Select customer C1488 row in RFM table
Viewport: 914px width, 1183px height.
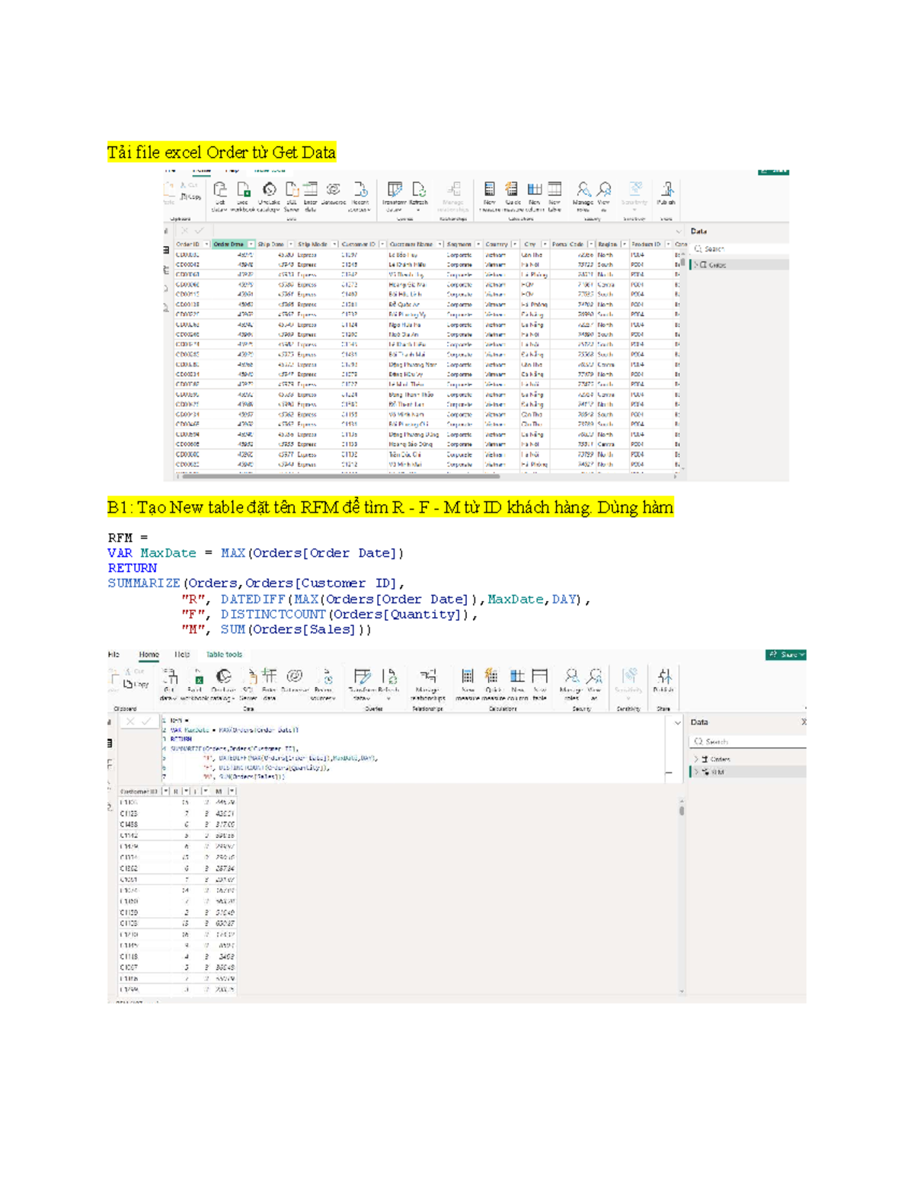[x=177, y=825]
